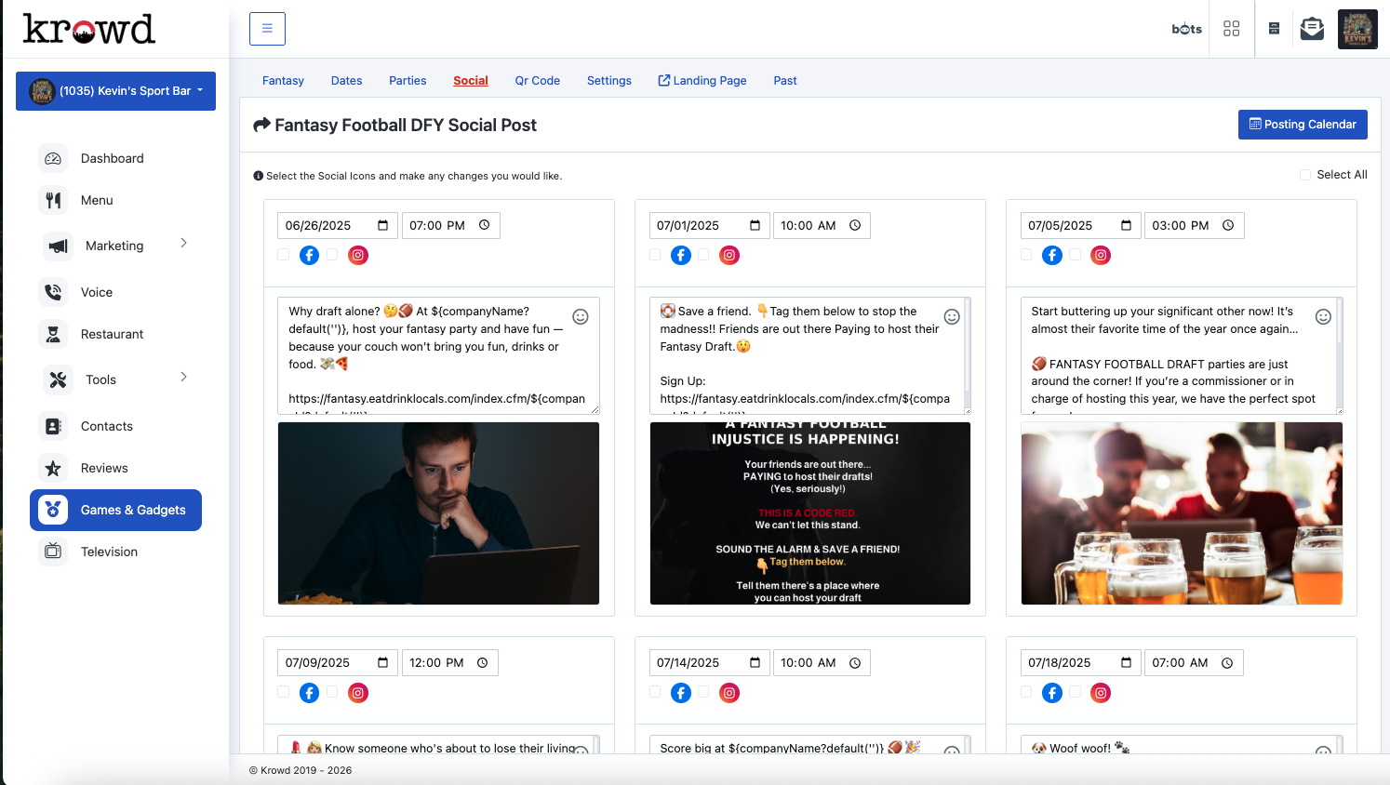1390x785 pixels.
Task: Check the Select All checkbox
Action: pos(1305,175)
